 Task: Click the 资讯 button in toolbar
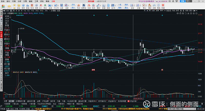(73, 5)
